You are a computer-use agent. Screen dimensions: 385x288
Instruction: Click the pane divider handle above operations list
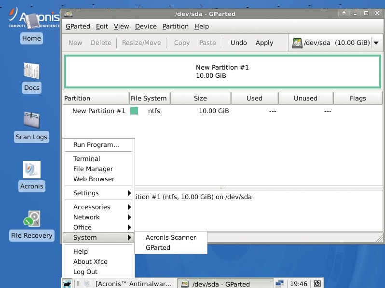click(x=222, y=188)
